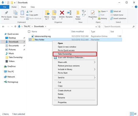Switch to Large icons view in status bar
The height and width of the screenshot is (116, 138).
(135, 114)
